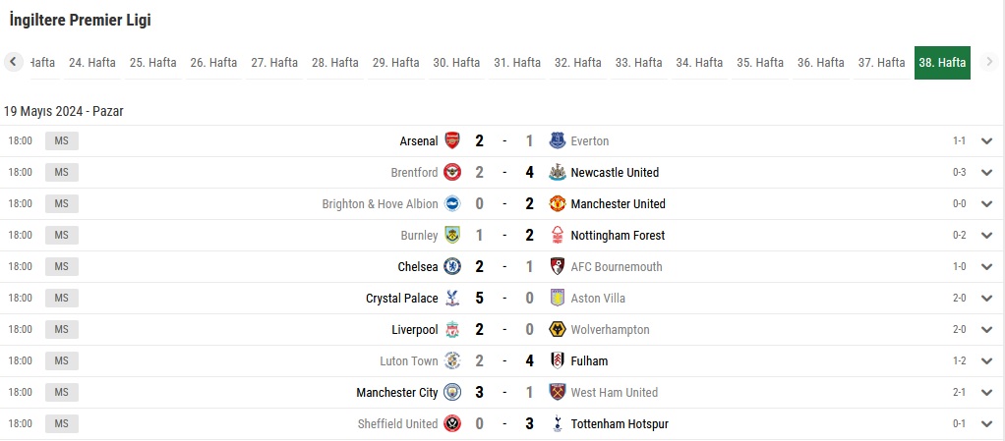This screenshot has height=441, width=1005.
Task: Click the Newcastle United club crest
Action: click(557, 172)
